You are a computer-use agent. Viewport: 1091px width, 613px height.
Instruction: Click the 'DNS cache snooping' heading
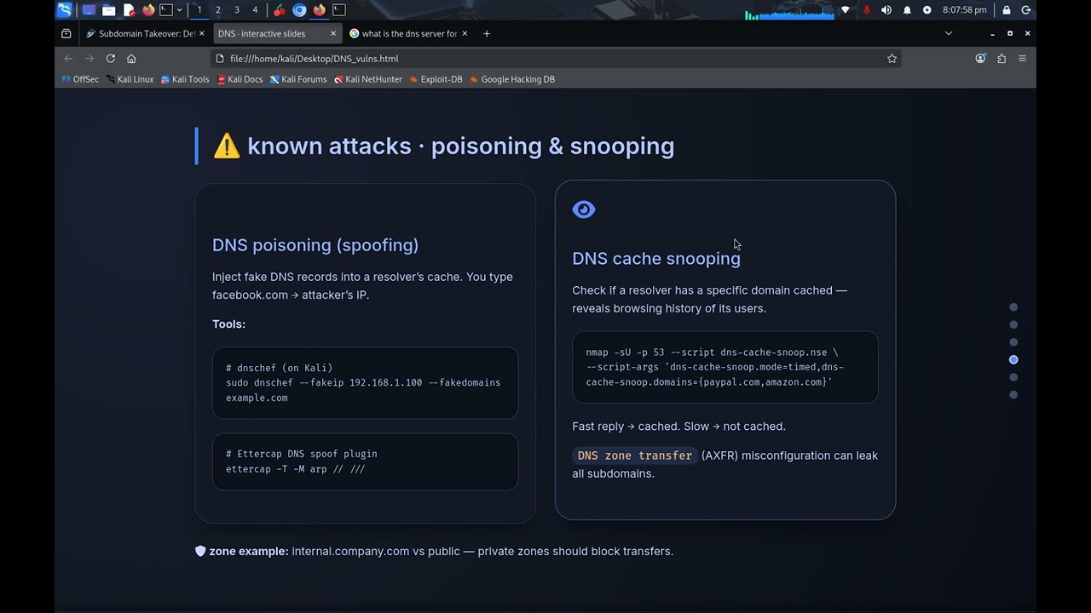[656, 259]
